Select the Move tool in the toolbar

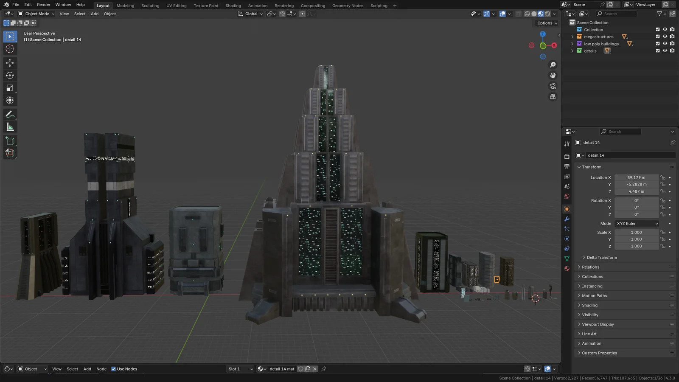pyautogui.click(x=10, y=63)
